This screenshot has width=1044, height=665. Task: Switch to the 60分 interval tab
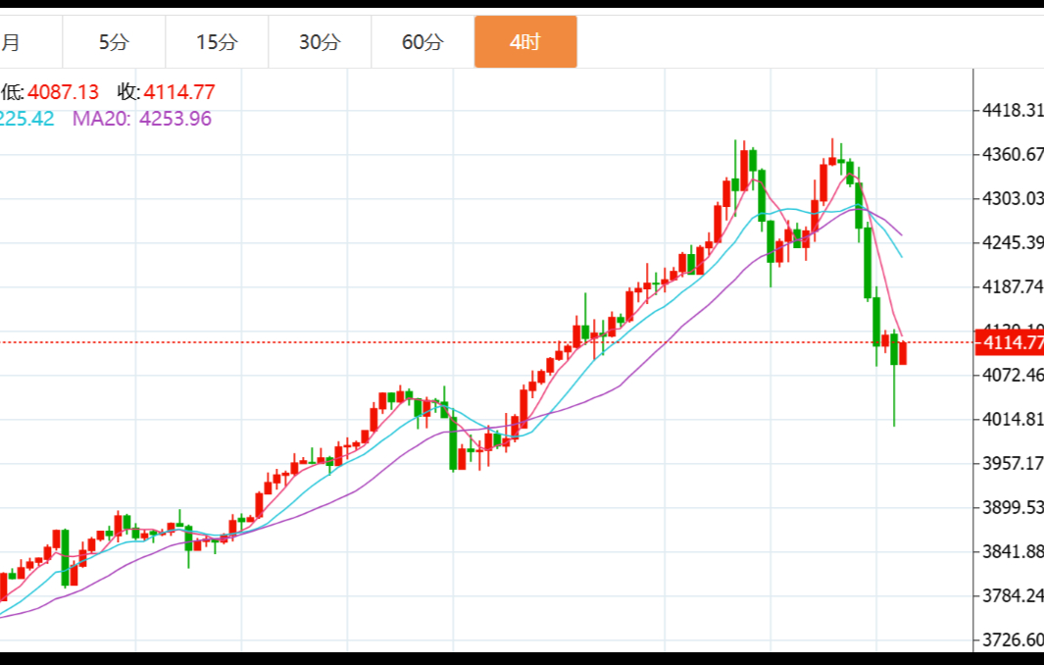tap(423, 42)
